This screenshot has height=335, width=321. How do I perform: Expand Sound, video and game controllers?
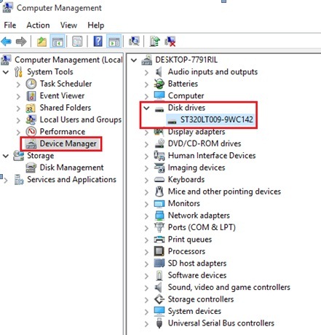[146, 288]
